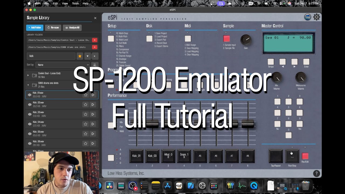The height and width of the screenshot is (194, 345).
Task: Trigger the Kick_01 pad 1
Action: point(136,156)
